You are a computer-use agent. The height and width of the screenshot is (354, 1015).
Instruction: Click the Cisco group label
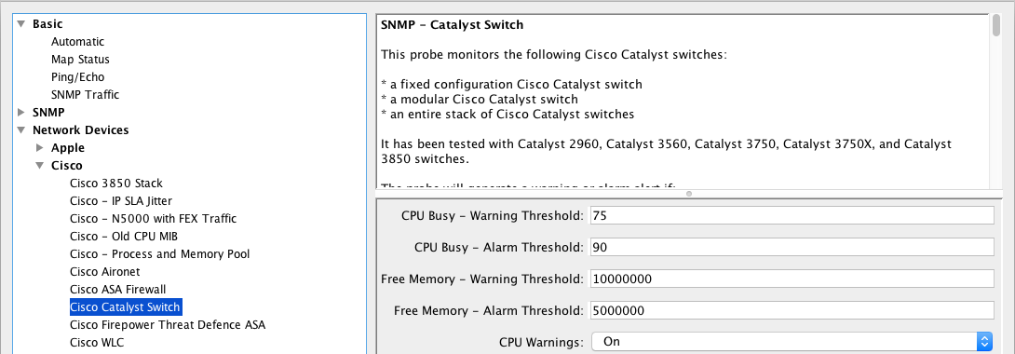tap(67, 166)
